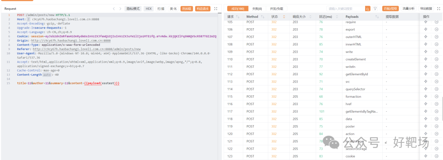Select the Cookie session header line
443x160 pixels.
tap(116, 36)
